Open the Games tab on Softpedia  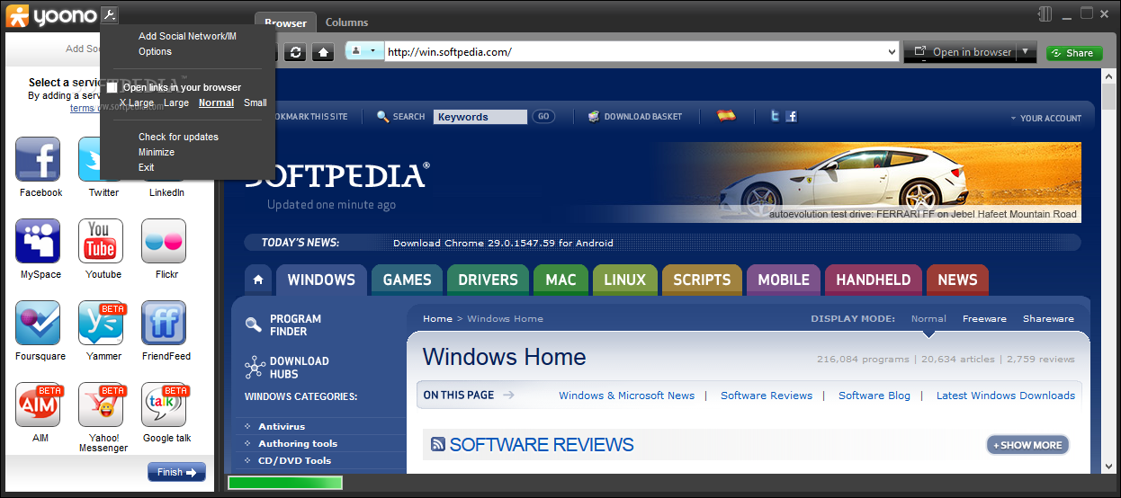pos(407,280)
